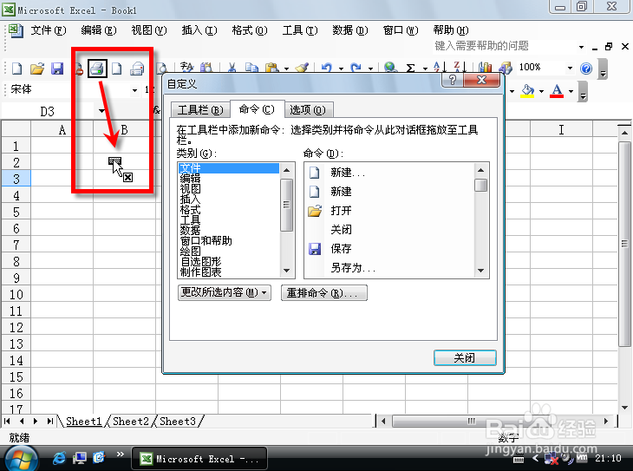633x471 pixels.
Task: Click the first sheet navigation button
Action: [x=7, y=421]
